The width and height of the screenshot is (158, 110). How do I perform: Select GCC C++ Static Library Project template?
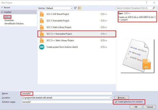[77, 40]
